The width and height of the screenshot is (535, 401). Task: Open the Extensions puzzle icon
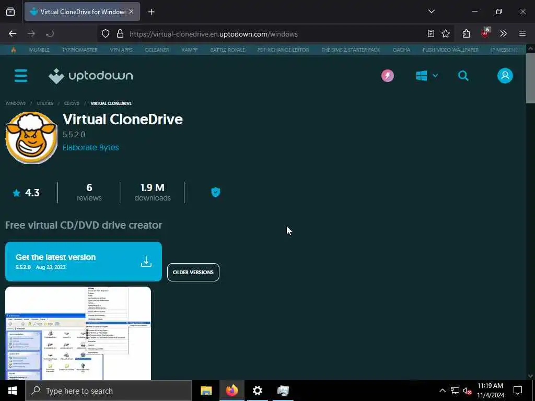tap(466, 33)
